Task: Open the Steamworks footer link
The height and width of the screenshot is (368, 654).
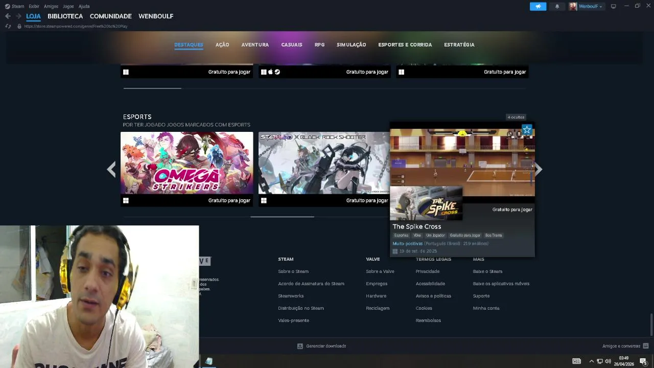Action: [291, 296]
